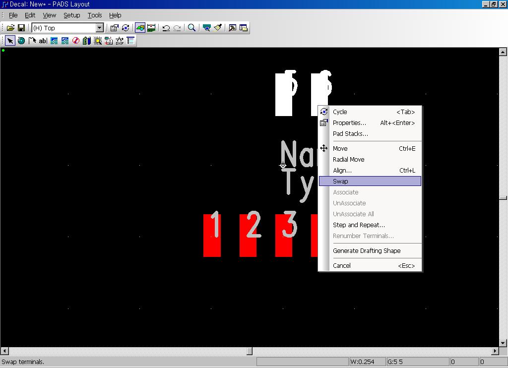
Task: Open the Help menu
Action: [x=115, y=15]
